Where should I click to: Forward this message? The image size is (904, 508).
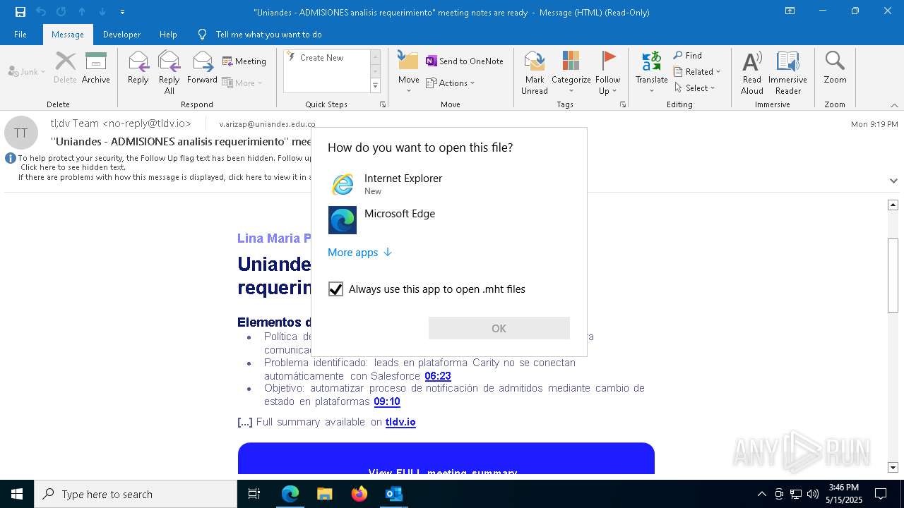tap(203, 68)
